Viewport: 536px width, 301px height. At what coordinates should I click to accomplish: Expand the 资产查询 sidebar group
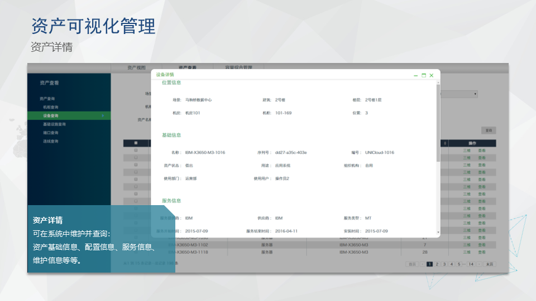[x=47, y=99]
